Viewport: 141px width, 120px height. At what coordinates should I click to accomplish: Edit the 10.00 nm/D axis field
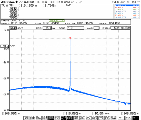pos(98,113)
